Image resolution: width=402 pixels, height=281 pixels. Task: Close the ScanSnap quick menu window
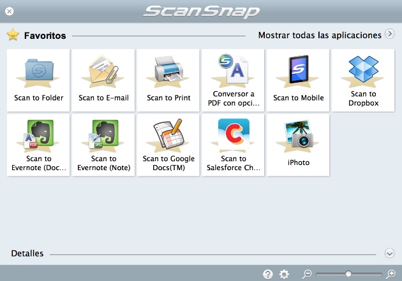(10, 11)
